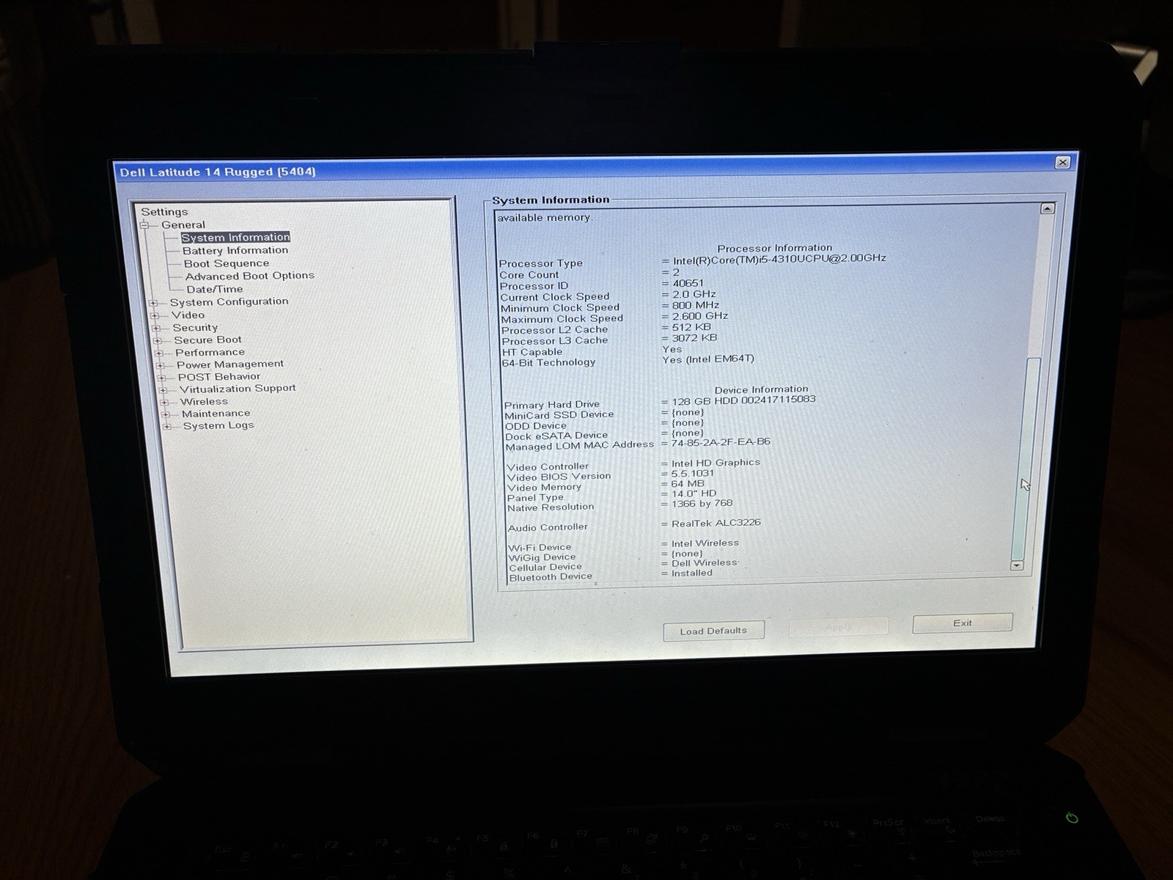
Task: Click the Processor Type value text
Action: click(x=779, y=258)
